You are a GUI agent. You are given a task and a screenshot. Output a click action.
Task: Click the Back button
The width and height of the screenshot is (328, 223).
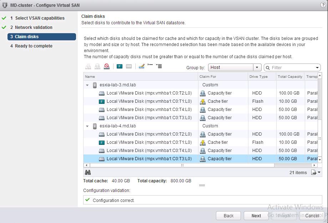click(x=228, y=216)
